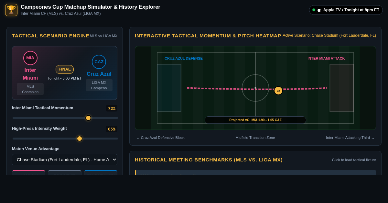
Task: Click the green live status dot
Action: click(314, 10)
